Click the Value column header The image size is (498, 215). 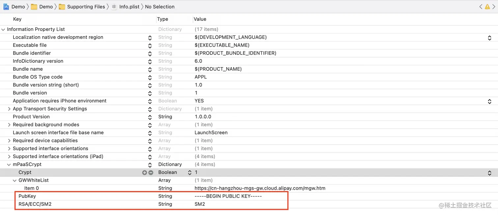pyautogui.click(x=200, y=19)
